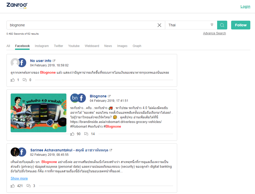Click external link icon beside Sarinee name
The width and height of the screenshot is (255, 194).
tap(111, 150)
